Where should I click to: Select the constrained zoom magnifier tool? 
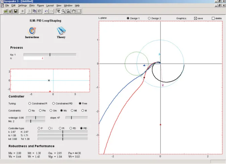tap(69, 11)
